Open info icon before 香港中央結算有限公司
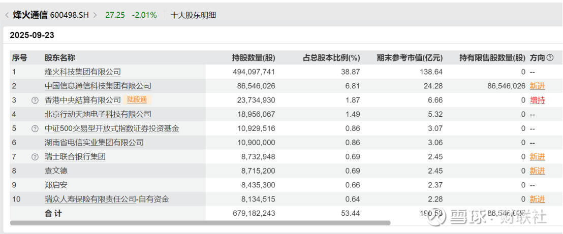This screenshot has width=563, height=234. [35, 100]
